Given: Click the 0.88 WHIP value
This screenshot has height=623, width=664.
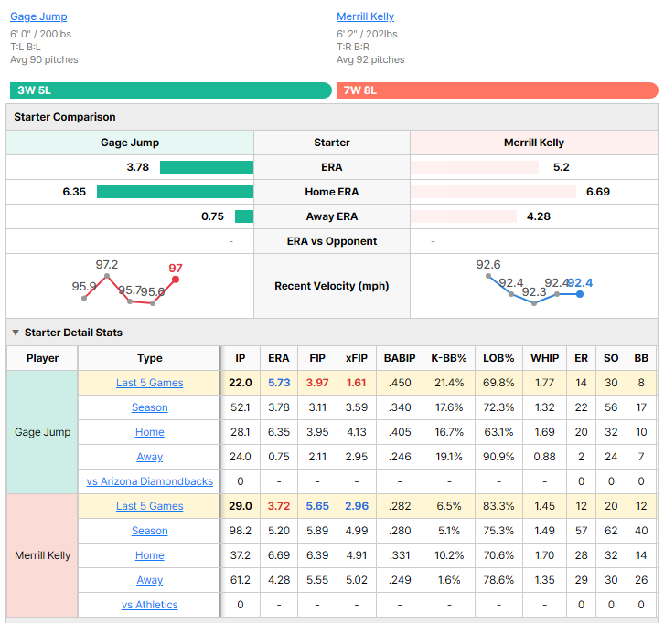Looking at the screenshot, I should click(544, 457).
